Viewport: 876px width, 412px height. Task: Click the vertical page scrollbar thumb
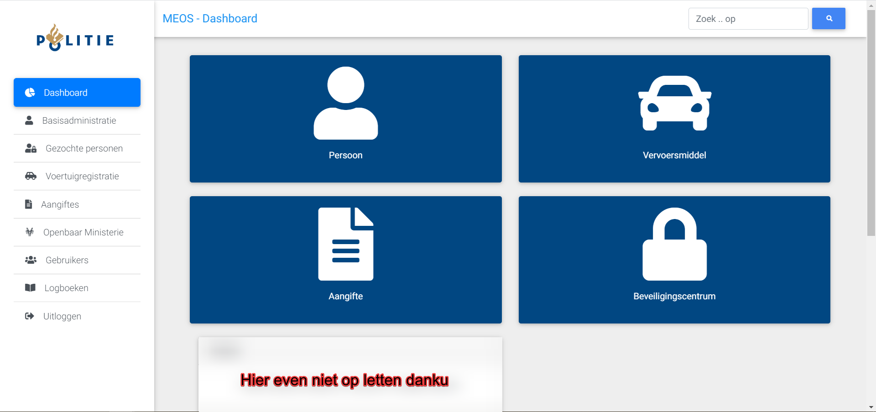click(x=871, y=123)
